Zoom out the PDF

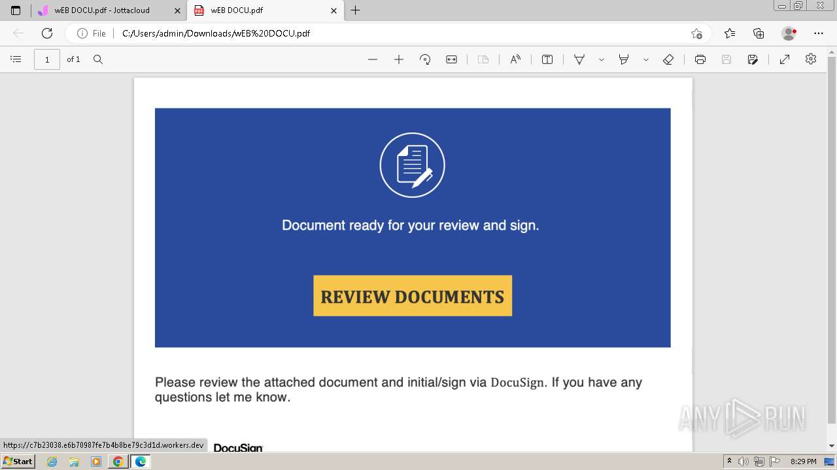pyautogui.click(x=373, y=59)
